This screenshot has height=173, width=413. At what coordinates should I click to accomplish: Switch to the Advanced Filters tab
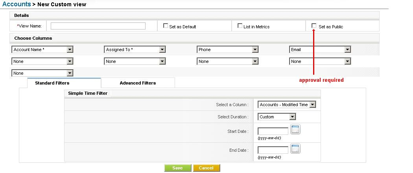tap(138, 83)
